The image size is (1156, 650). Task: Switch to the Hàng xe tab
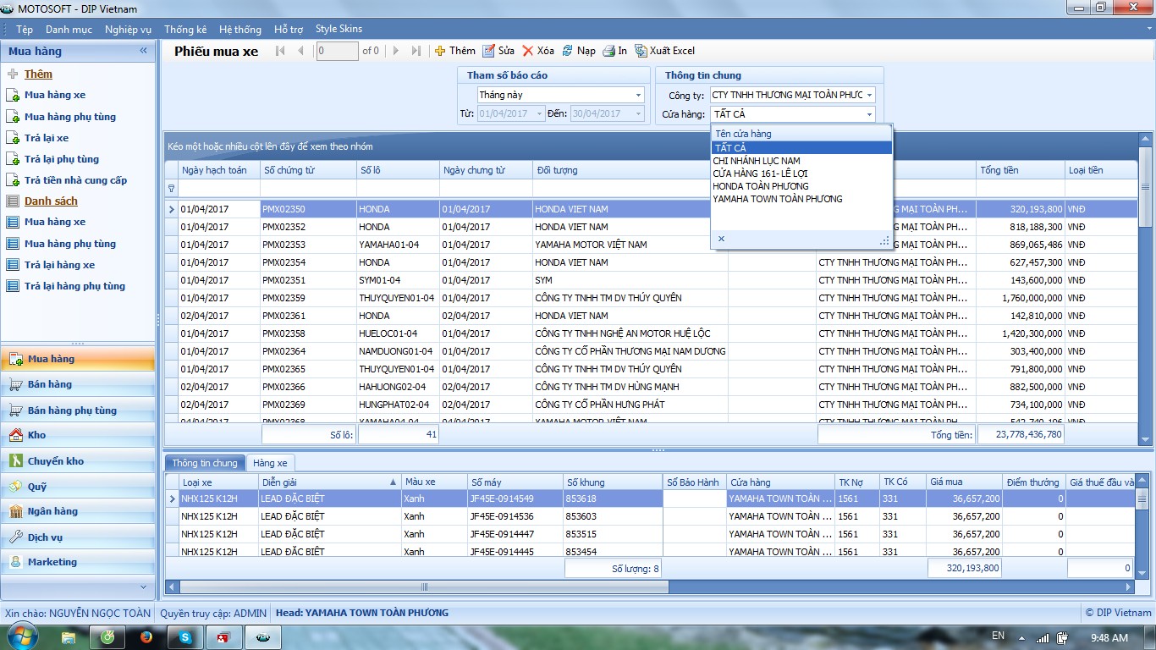click(x=270, y=463)
